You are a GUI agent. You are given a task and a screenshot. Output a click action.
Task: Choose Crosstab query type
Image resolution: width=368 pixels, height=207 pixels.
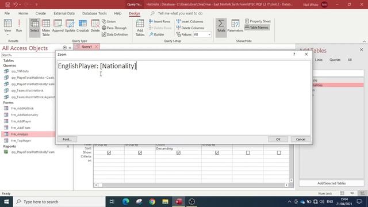(x=83, y=26)
